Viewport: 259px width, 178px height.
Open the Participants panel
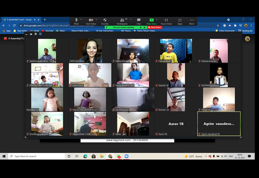122,21
